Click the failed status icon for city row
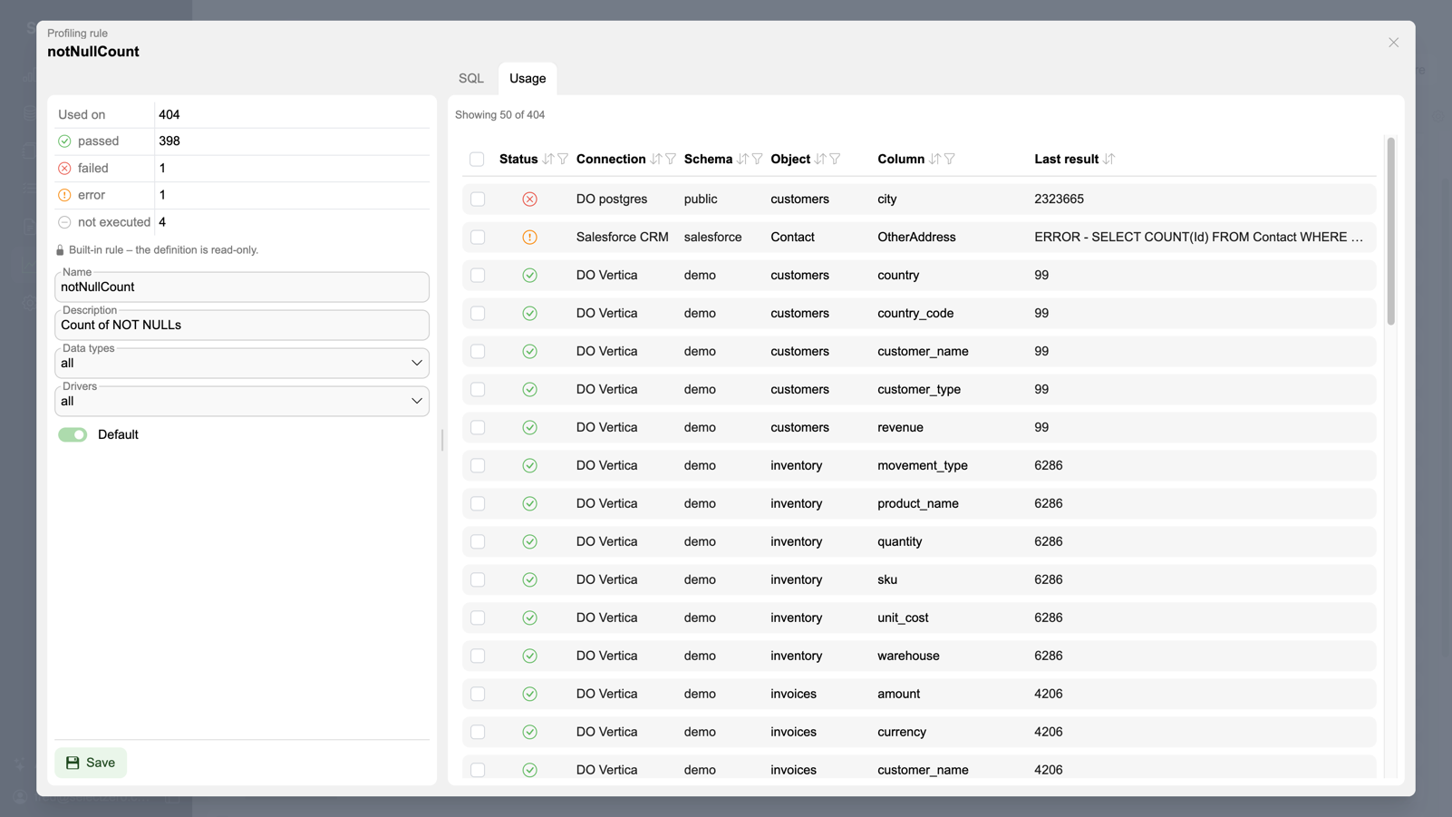1452x817 pixels. tap(529, 199)
